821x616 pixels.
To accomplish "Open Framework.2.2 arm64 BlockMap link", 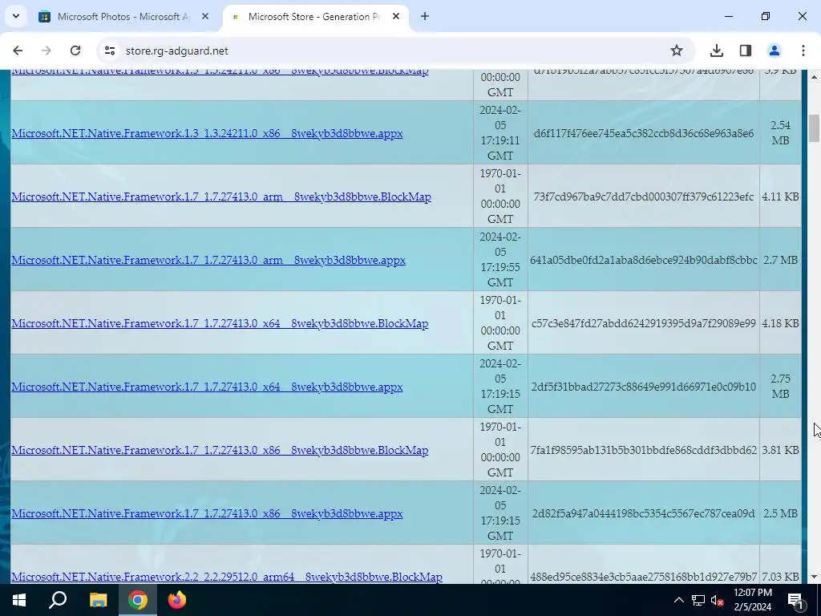I will pyautogui.click(x=227, y=577).
